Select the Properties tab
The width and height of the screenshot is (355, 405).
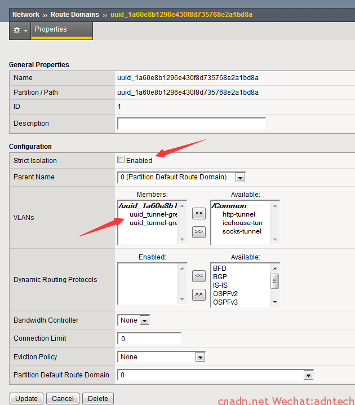61,30
